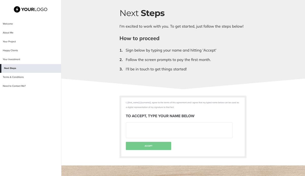
Task: Click the How to proceed heading
Action: point(140,39)
